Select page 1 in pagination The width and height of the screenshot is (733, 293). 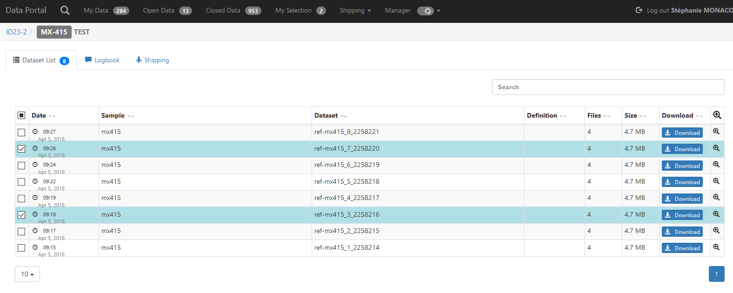[716, 274]
